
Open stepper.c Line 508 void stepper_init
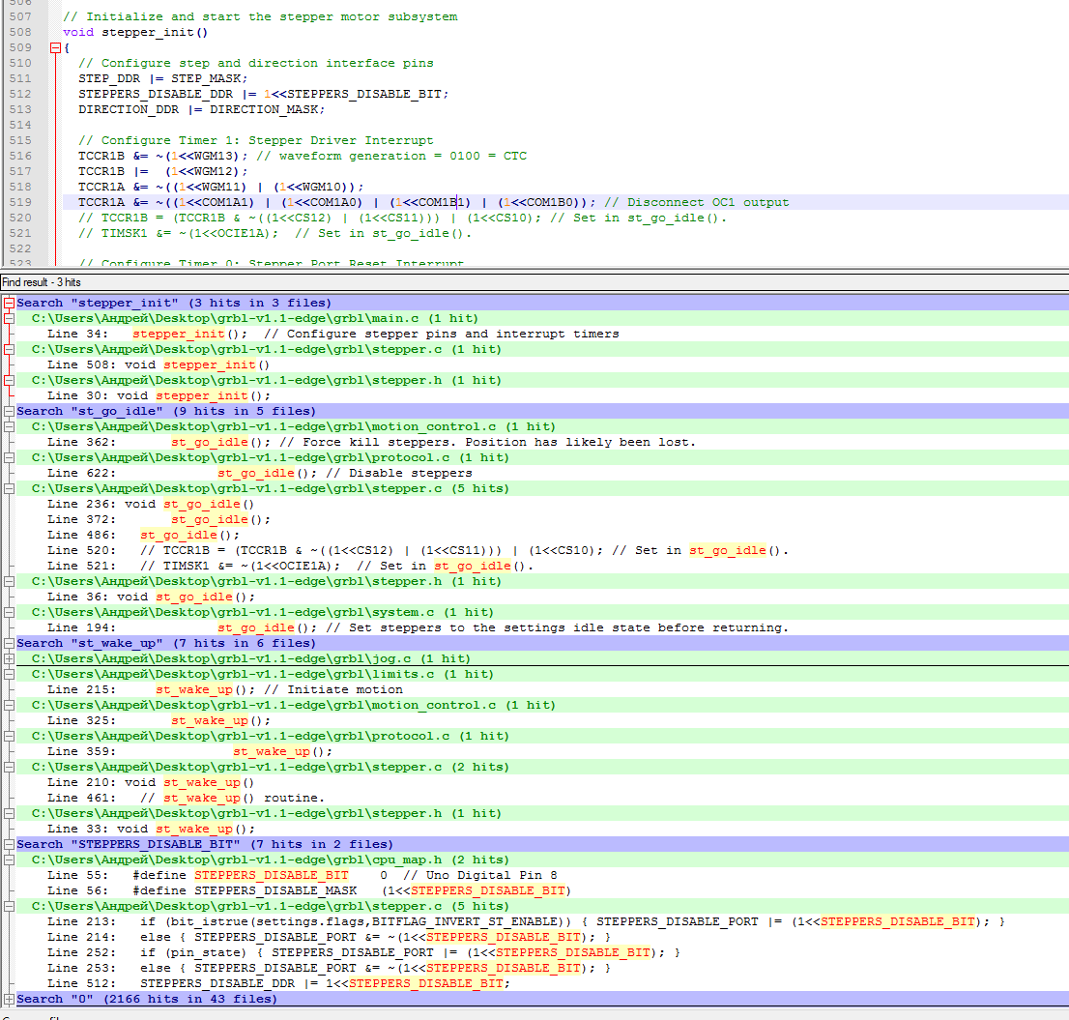pos(159,364)
